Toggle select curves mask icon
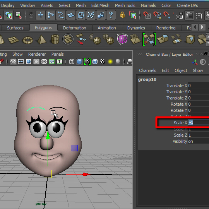This screenshot has width=209, height=209. [x=61, y=15]
